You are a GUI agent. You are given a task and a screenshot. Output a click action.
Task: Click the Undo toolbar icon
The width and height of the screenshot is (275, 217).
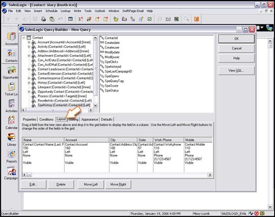60,19
